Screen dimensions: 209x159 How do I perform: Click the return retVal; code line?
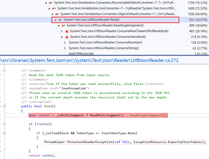pyautogui.click(x=42, y=155)
